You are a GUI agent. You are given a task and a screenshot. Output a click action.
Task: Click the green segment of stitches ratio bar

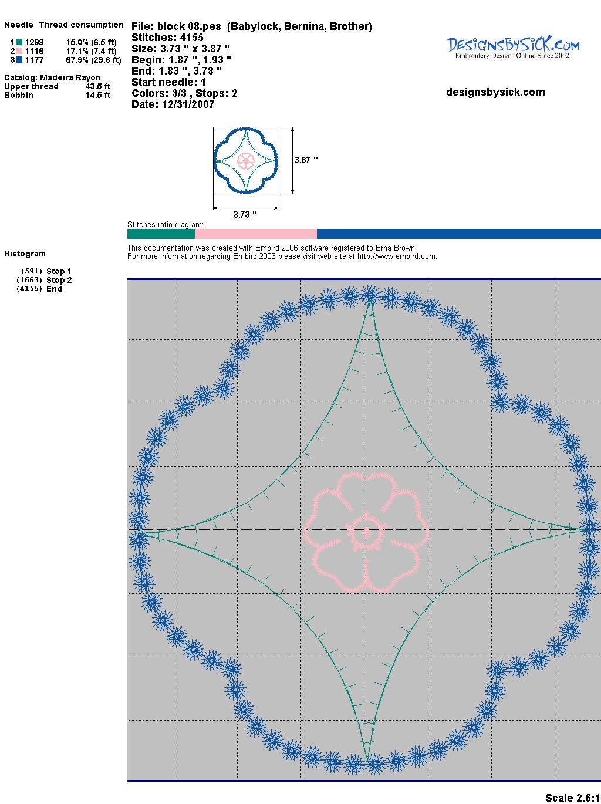pos(161,234)
